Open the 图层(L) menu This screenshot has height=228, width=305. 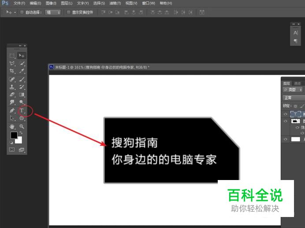(67, 4)
